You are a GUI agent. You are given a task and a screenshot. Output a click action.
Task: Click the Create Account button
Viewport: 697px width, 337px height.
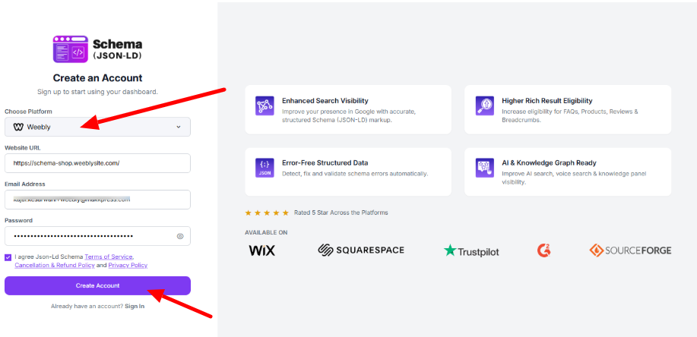pyautogui.click(x=97, y=285)
